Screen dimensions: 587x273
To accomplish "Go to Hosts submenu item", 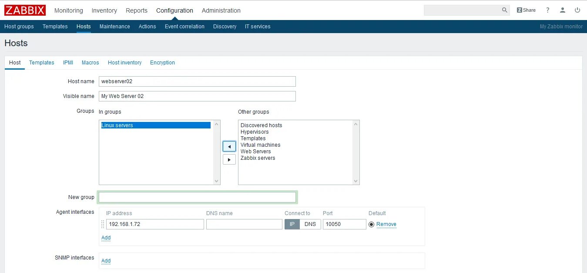I will (84, 27).
